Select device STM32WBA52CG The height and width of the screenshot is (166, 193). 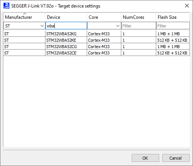pyautogui.click(x=66, y=47)
